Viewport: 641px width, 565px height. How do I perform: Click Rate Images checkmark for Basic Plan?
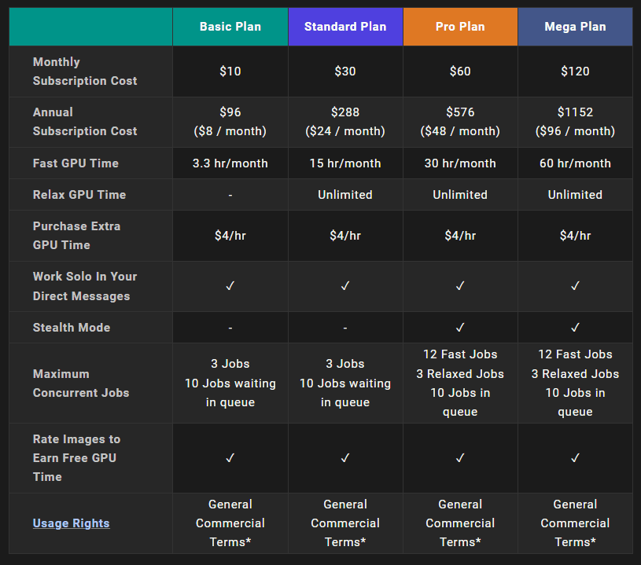click(230, 457)
